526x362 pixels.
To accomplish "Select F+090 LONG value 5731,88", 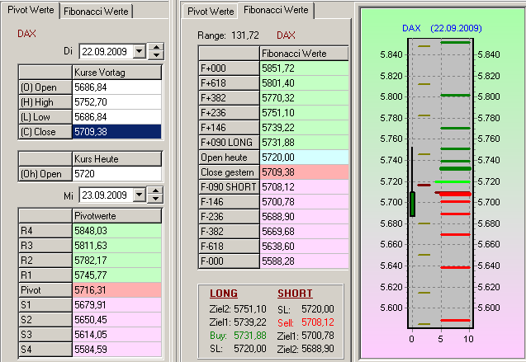I will coord(304,143).
